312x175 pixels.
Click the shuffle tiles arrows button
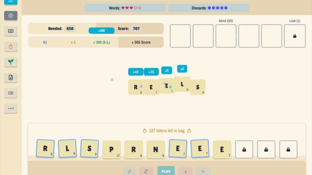pyautogui.click(x=129, y=171)
